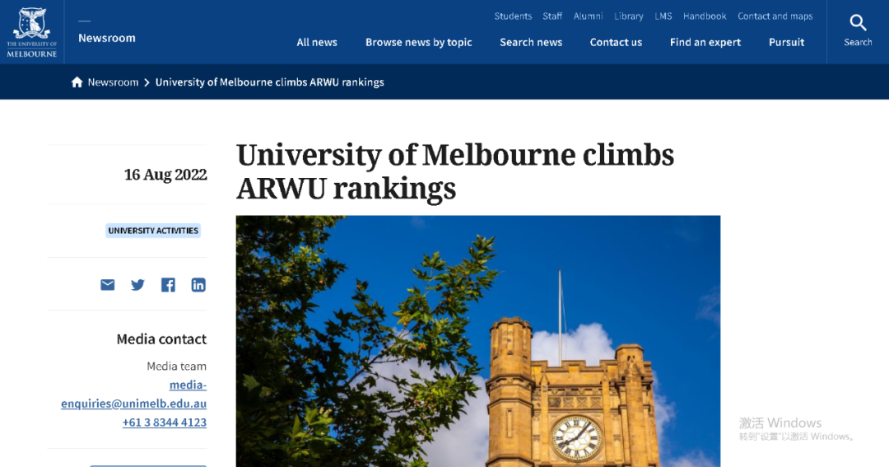The width and height of the screenshot is (889, 467).
Task: Select Find an expert
Action: 705,42
